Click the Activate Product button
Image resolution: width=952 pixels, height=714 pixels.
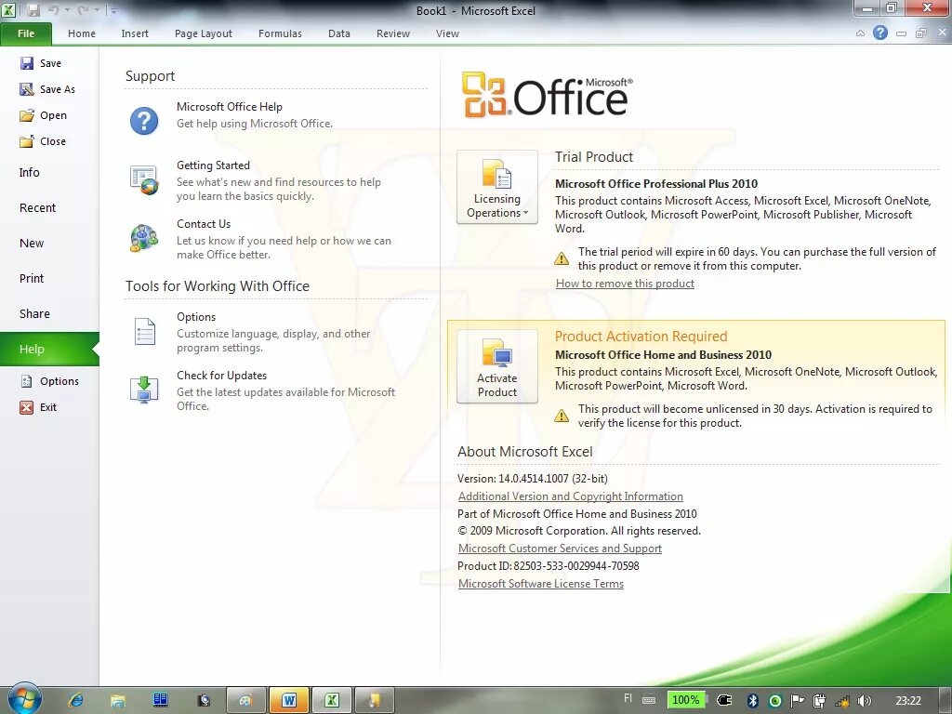[x=497, y=366]
